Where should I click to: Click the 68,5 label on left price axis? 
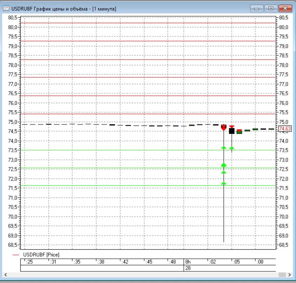[13, 245]
